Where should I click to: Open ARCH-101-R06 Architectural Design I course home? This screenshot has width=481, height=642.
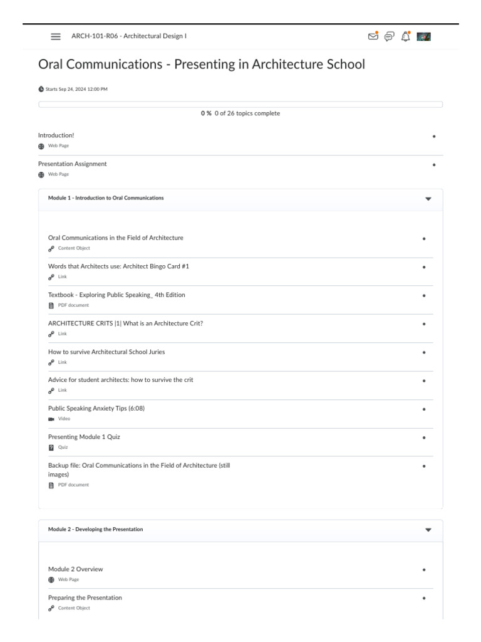(x=129, y=36)
